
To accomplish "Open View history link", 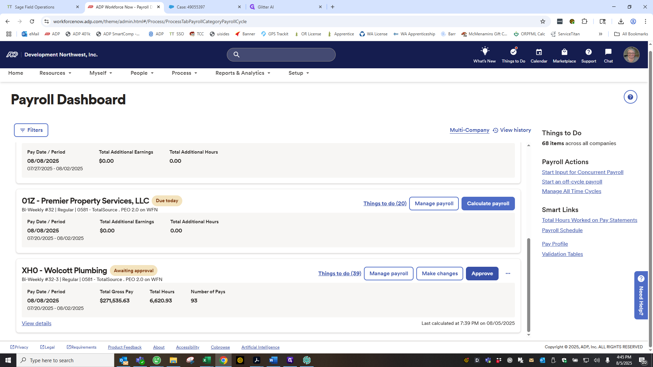I will [x=512, y=130].
